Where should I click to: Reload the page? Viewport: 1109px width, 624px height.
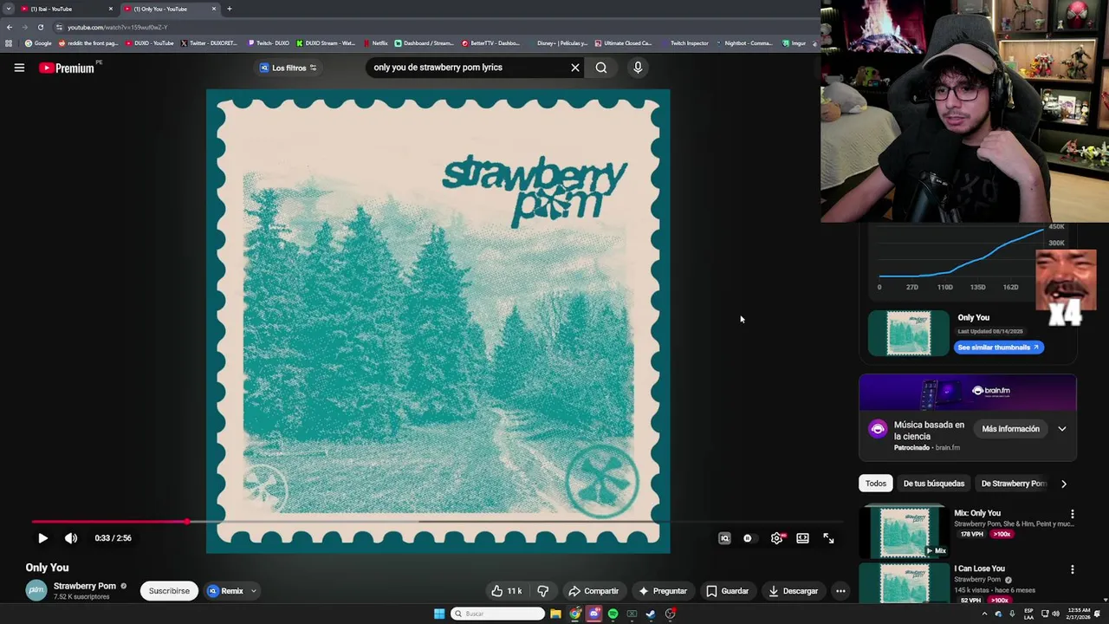click(x=40, y=27)
